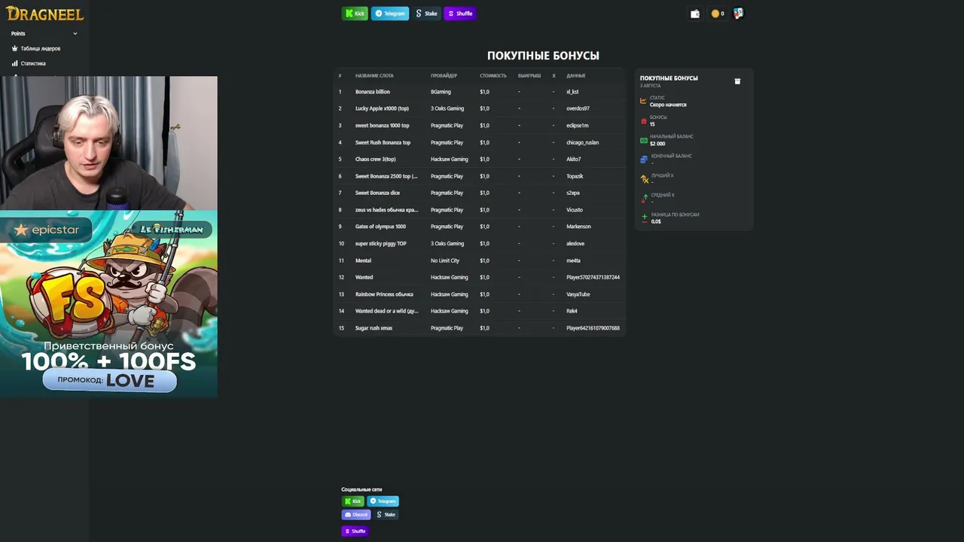
Task: Select the Chaos crew 3(top) row
Action: (480, 160)
